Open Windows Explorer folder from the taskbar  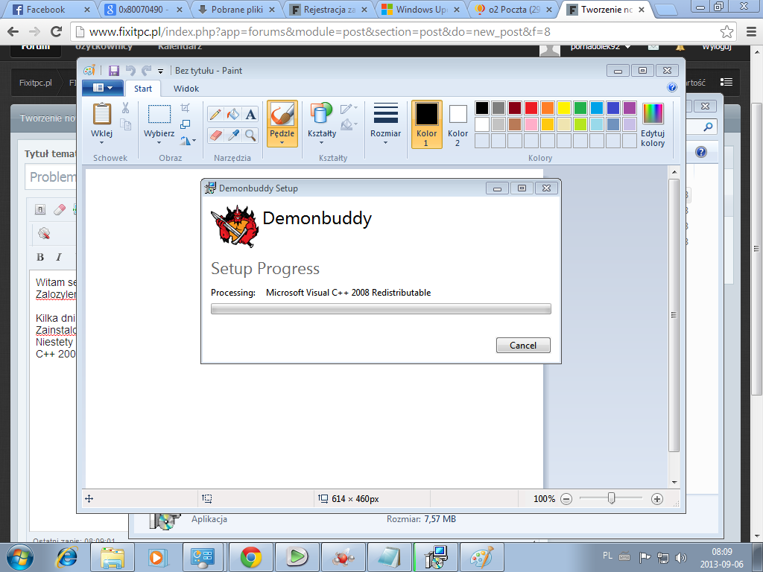click(x=113, y=557)
